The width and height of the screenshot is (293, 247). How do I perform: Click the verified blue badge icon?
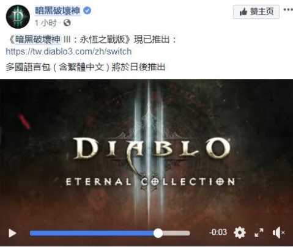point(87,10)
